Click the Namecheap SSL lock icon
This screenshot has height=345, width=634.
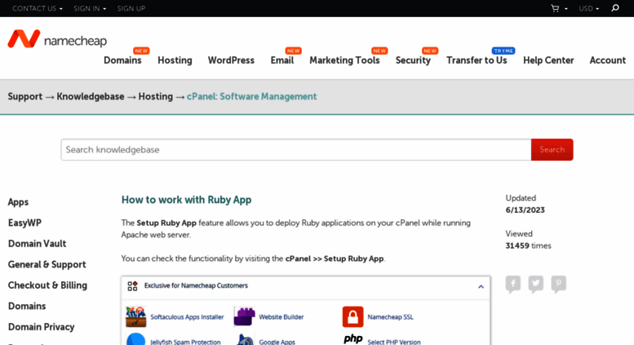click(352, 316)
